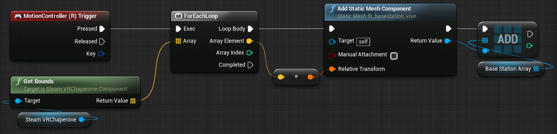
Task: Click the ForEachLoop Exec input pin
Action: (178, 29)
